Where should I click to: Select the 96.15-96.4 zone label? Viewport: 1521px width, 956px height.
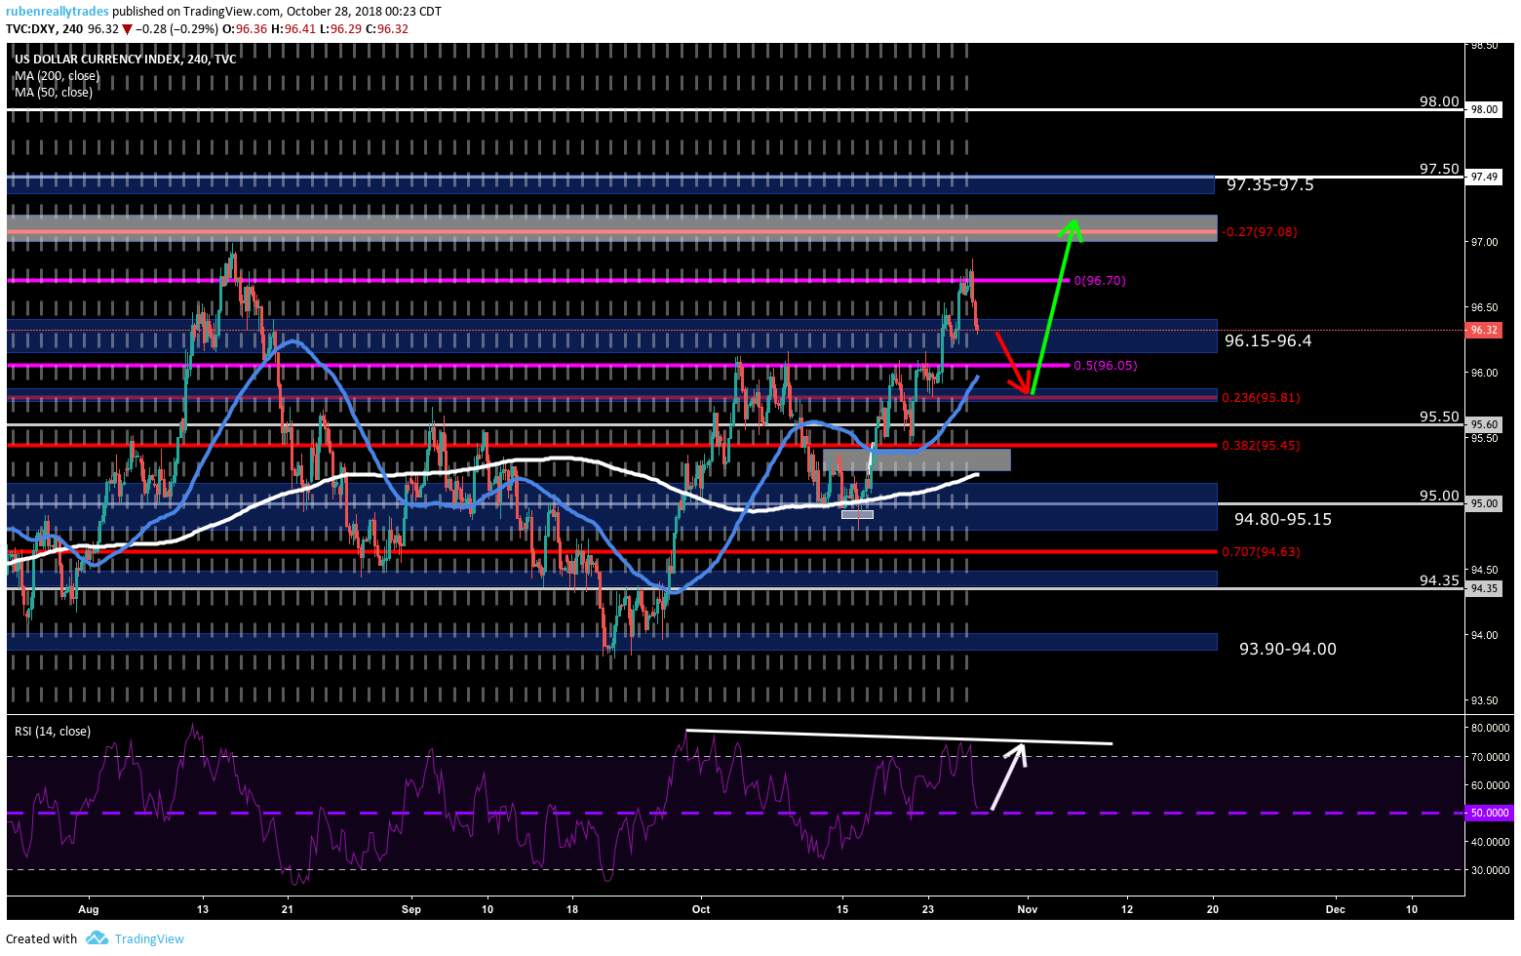(x=1268, y=340)
